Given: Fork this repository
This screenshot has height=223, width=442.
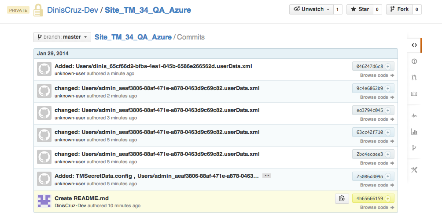Looking at the screenshot, I should tap(399, 9).
